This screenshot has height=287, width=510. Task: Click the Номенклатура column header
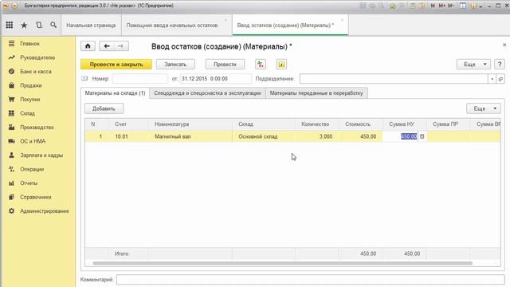click(x=190, y=124)
